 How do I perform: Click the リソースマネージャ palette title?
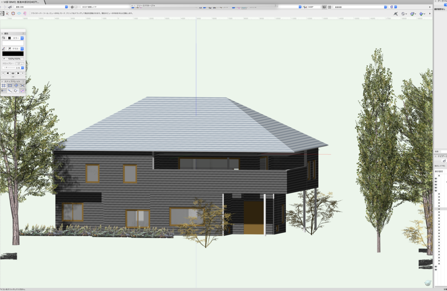pos(146,5)
